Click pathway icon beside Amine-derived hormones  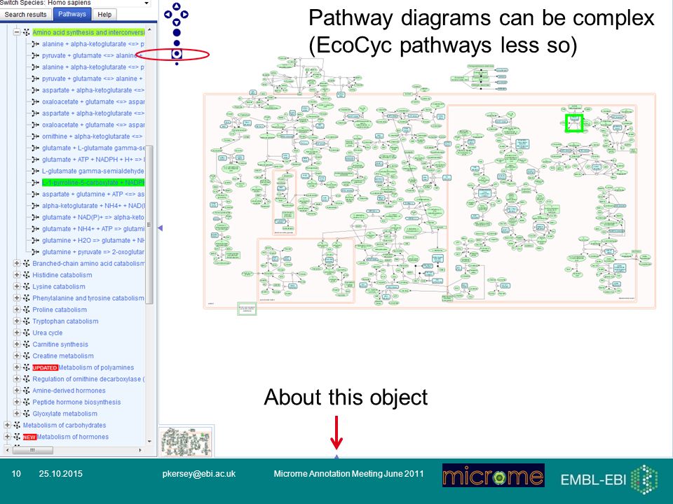click(26, 391)
